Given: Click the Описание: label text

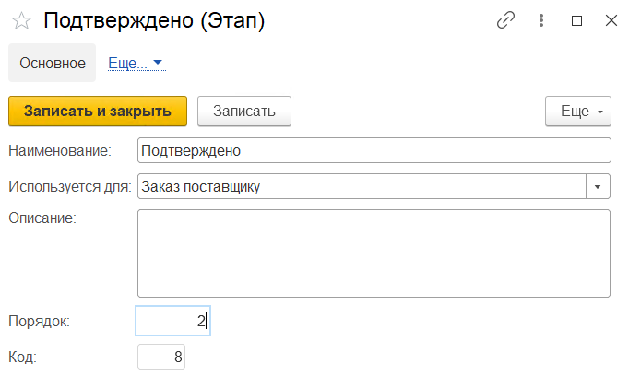Looking at the screenshot, I should [42, 218].
